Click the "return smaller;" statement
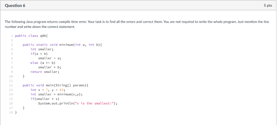 (45, 72)
